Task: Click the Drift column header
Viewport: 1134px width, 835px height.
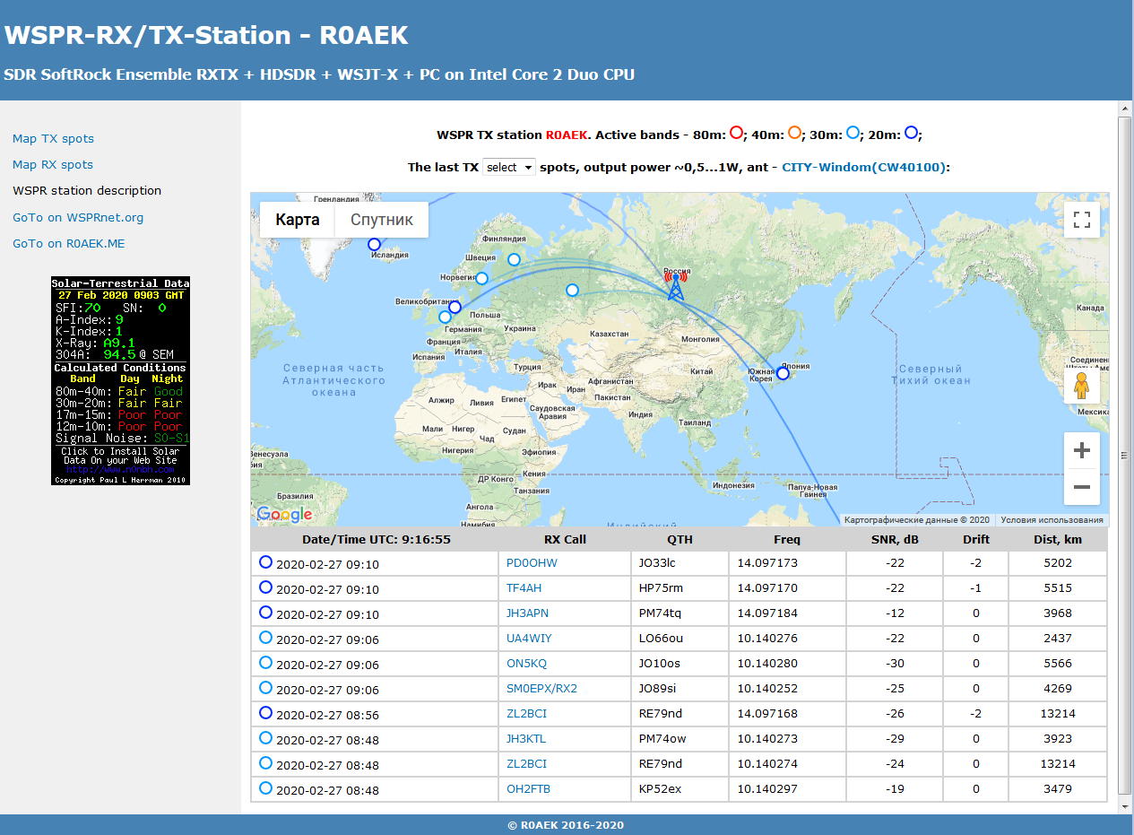Action: 976,539
